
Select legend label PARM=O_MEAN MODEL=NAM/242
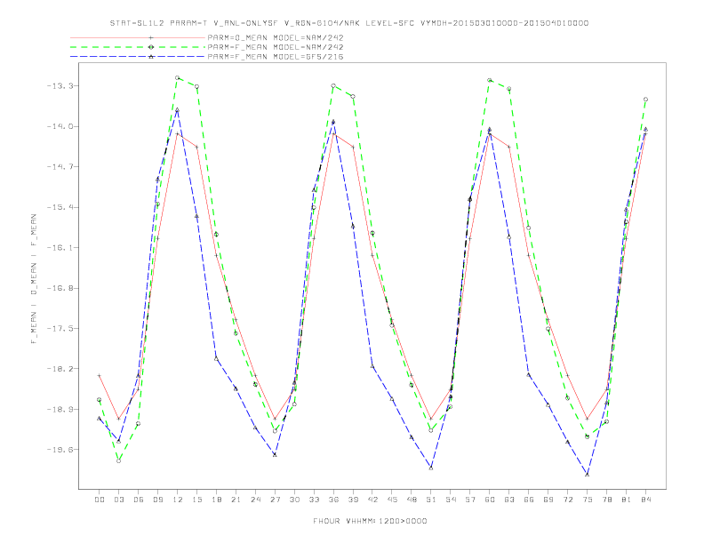pos(276,37)
